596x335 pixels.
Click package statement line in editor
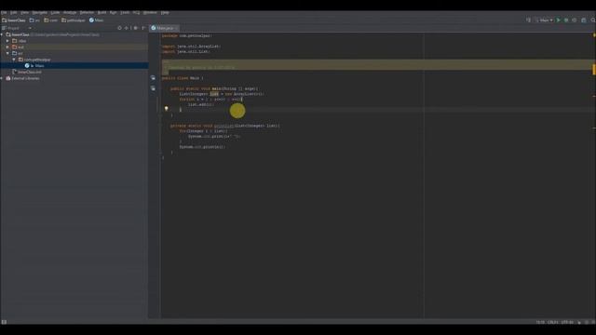pyautogui.click(x=186, y=35)
